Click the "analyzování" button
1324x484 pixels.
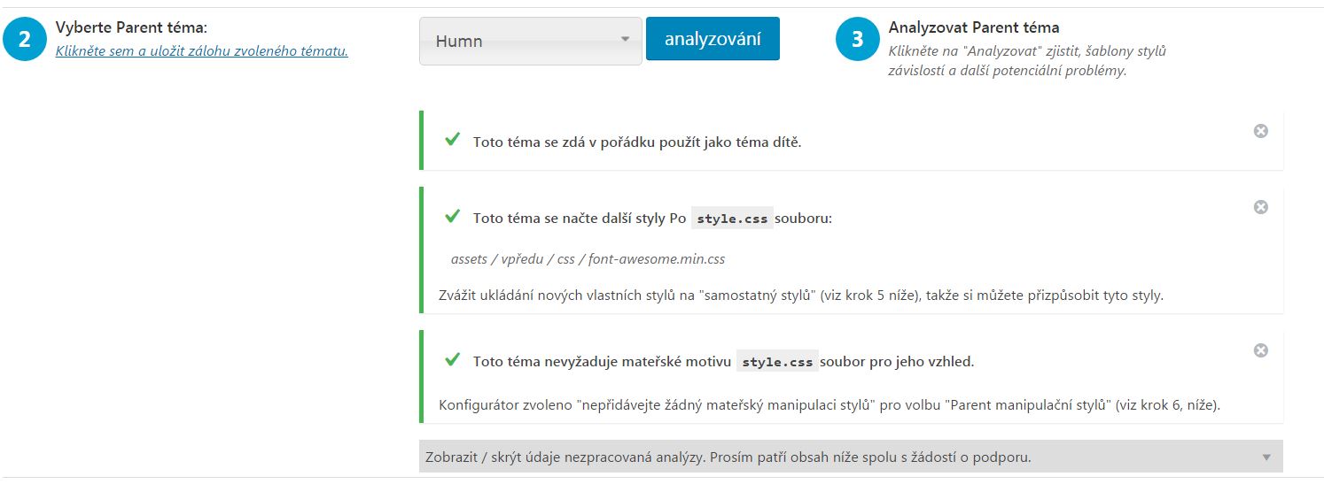click(713, 39)
